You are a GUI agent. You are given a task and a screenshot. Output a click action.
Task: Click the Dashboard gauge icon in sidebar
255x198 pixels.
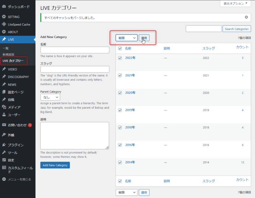tap(4, 6)
